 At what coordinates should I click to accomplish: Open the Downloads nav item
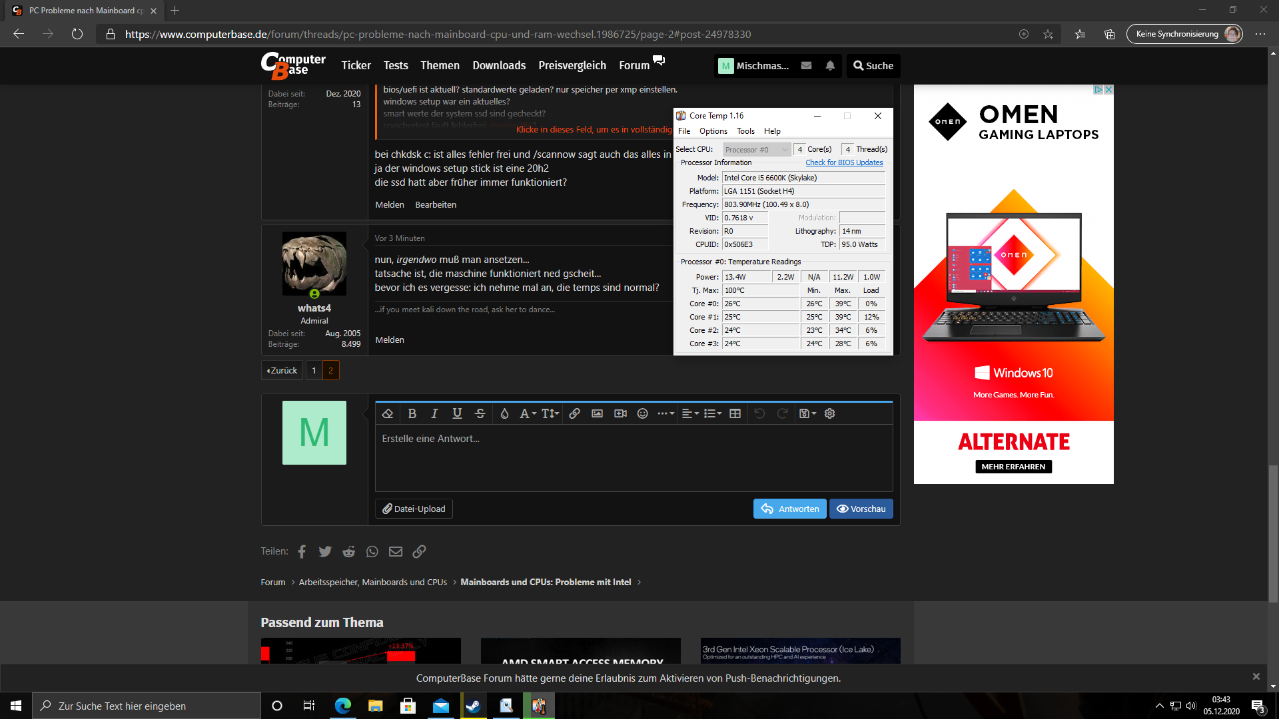coord(499,65)
